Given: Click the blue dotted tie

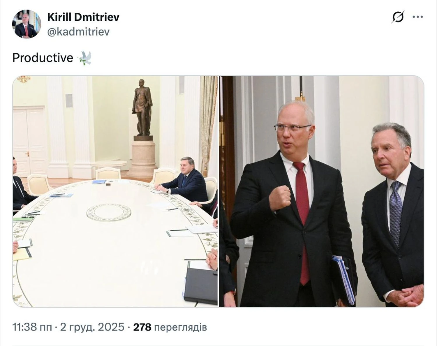Looking at the screenshot, I should 396,213.
